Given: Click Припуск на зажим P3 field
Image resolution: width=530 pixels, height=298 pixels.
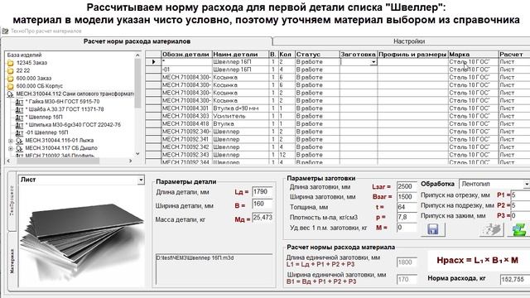Looking at the screenshot, I should pos(520,215).
